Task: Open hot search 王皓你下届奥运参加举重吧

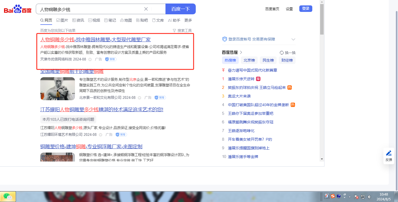Action: click(x=251, y=113)
